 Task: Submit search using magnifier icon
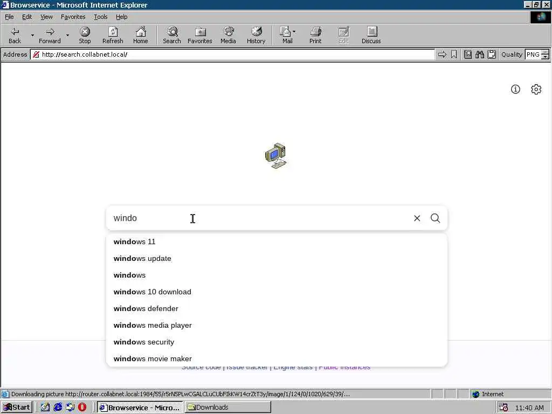pos(435,218)
